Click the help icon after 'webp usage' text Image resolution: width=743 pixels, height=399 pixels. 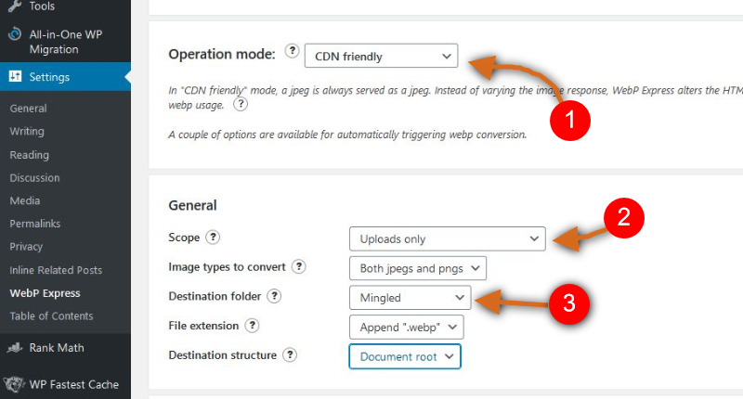241,104
